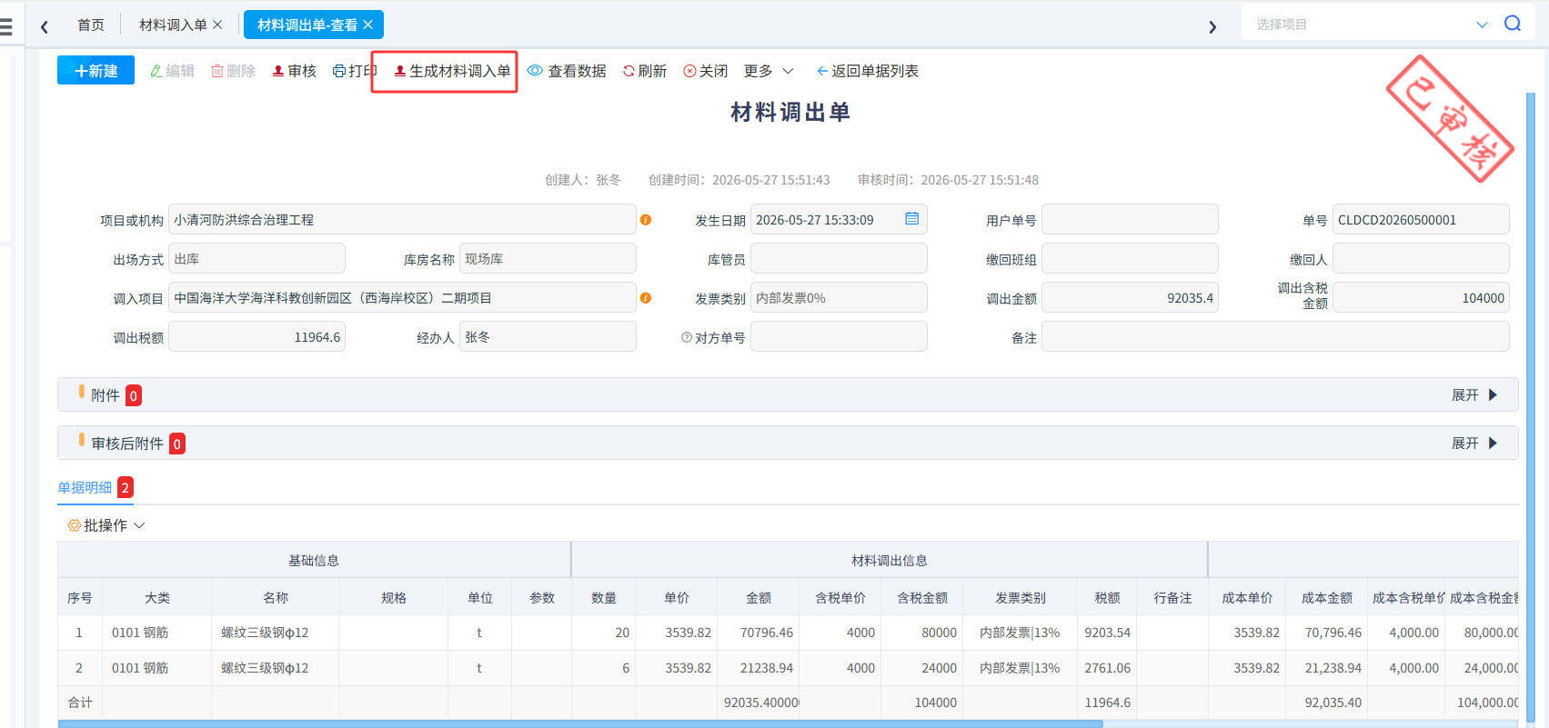
Task: Close the 材料调入单 tab
Action: [x=217, y=25]
